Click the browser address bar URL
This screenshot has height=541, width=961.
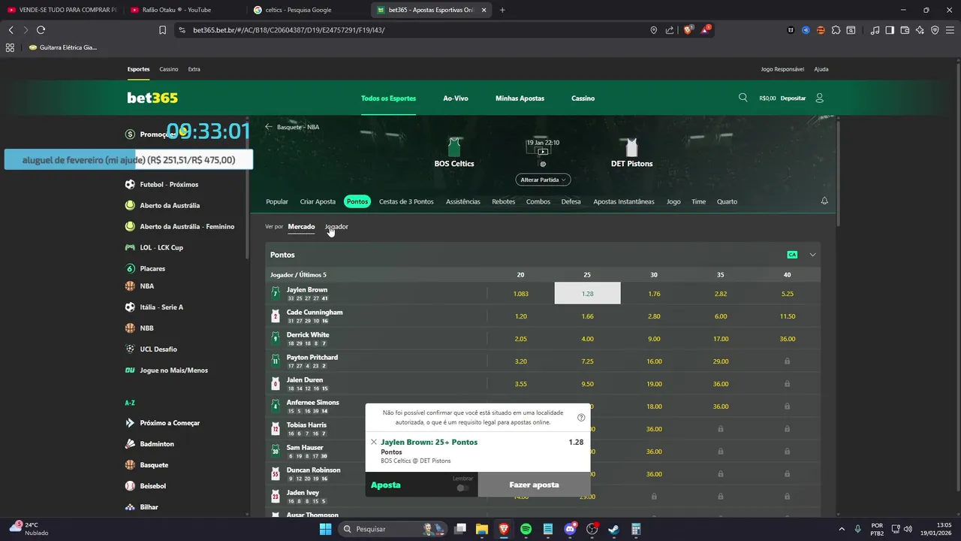pyautogui.click(x=289, y=30)
